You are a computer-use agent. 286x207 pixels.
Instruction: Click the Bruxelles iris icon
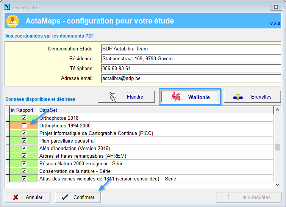coord(238,97)
